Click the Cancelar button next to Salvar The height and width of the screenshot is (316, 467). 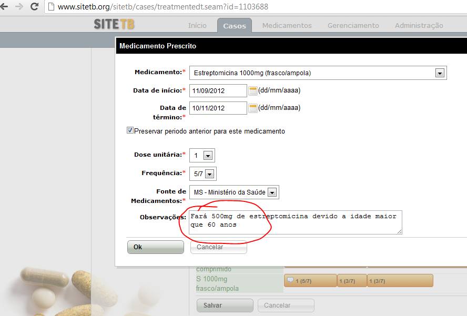pos(286,305)
